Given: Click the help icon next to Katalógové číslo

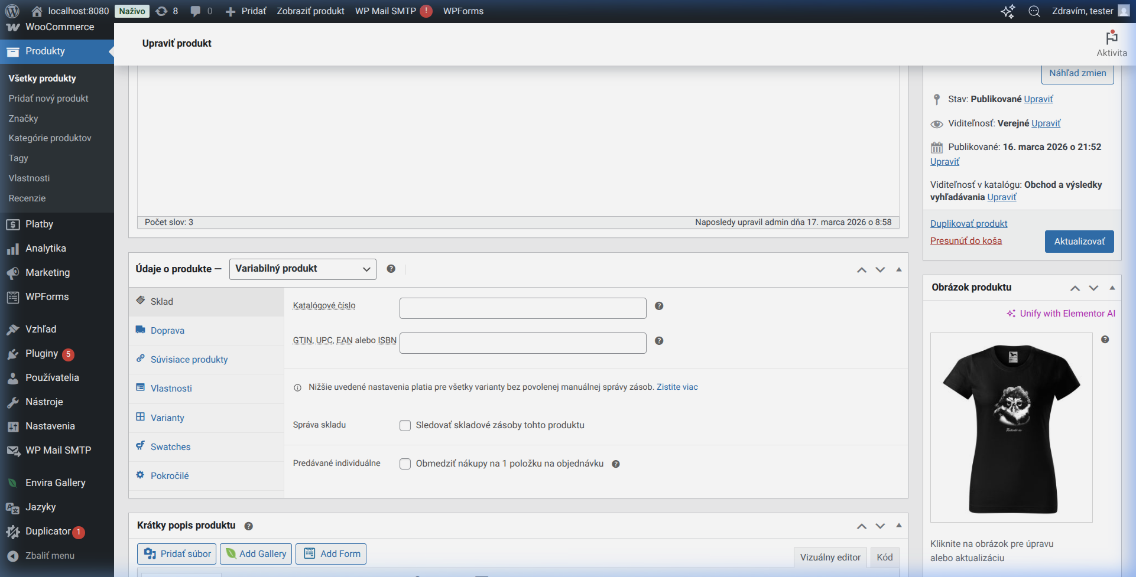Looking at the screenshot, I should (659, 306).
